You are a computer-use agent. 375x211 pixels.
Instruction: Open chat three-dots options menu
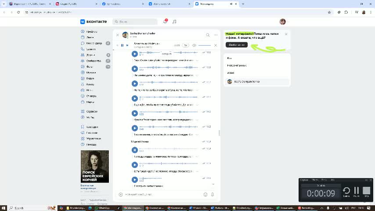(216, 35)
